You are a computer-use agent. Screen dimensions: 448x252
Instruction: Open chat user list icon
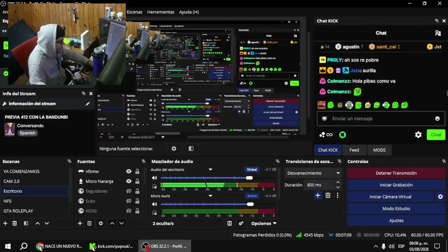(438, 33)
